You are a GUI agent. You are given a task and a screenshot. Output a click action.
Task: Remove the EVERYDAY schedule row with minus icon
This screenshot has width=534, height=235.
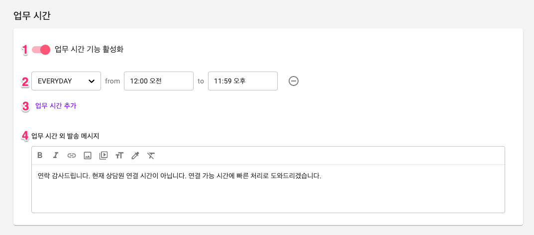coord(294,81)
